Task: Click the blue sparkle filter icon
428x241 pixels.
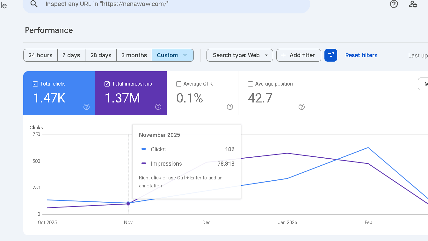Action: (x=331, y=55)
